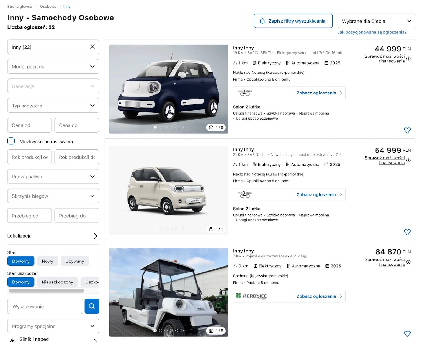Click Zobacz ogłoszenia in the SARINI LILI listing
This screenshot has width=443, height=342.
tap(319, 194)
